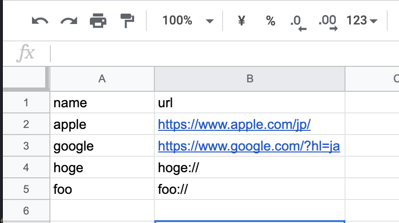Image resolution: width=399 pixels, height=223 pixels.
Task: Format as percent
Action: [271, 21]
